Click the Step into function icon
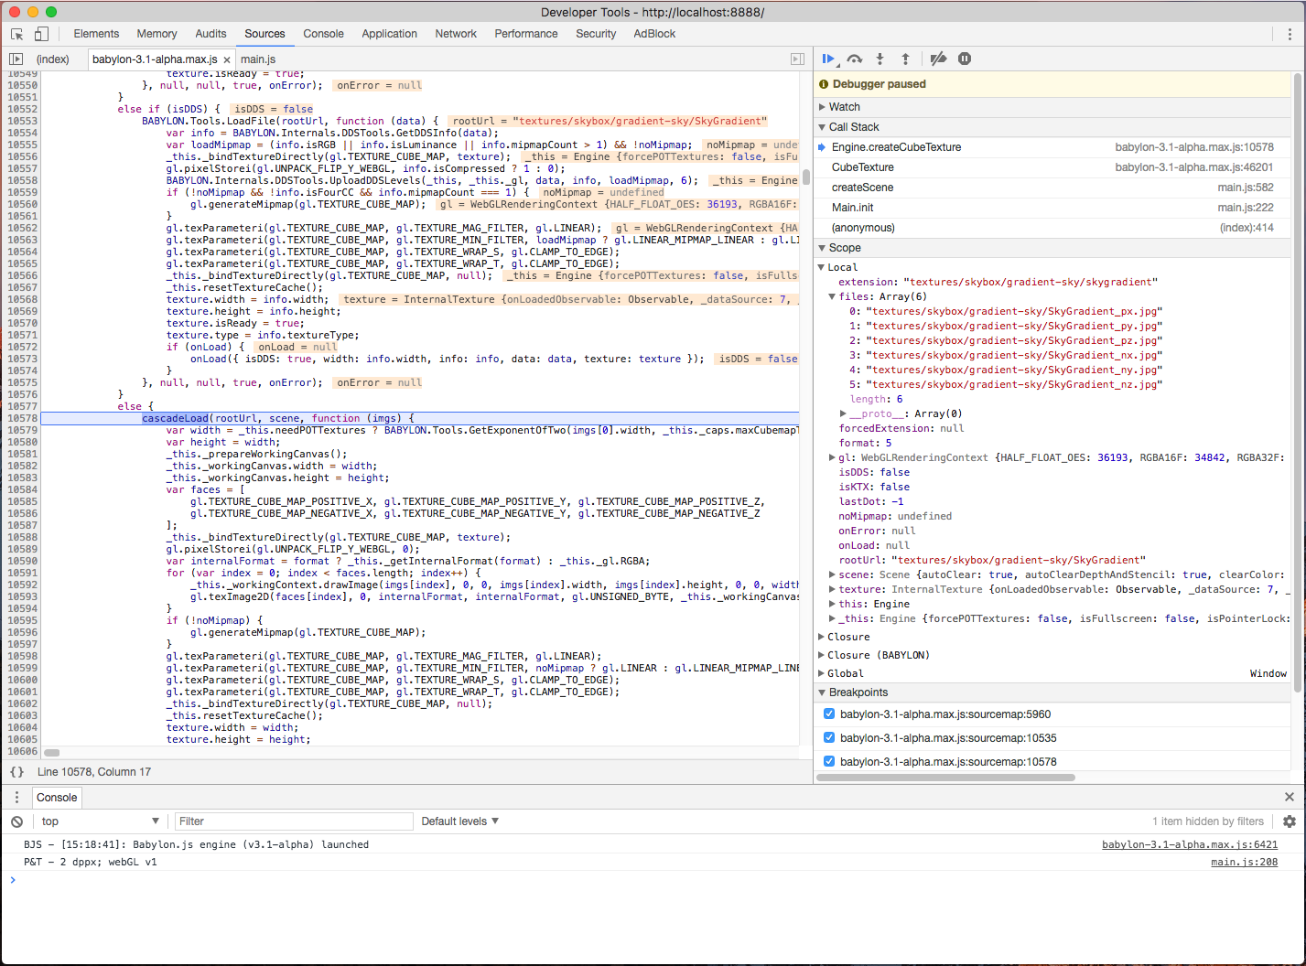Screen dimensions: 1306x966 coord(880,59)
